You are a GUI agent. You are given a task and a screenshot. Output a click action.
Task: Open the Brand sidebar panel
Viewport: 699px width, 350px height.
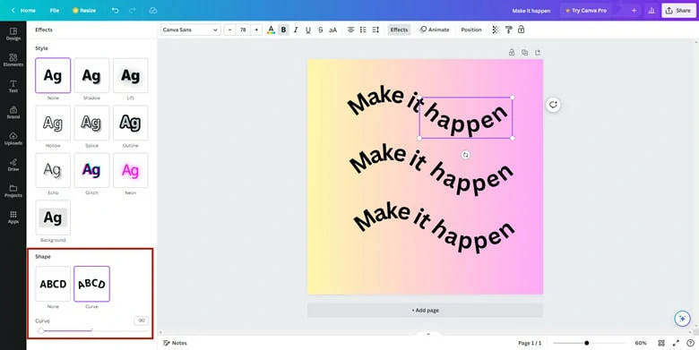(x=13, y=112)
